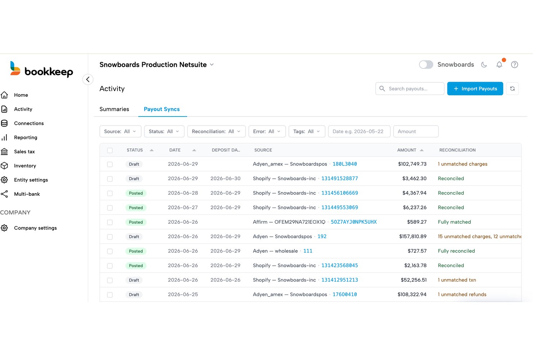
Task: Click the '1 unmatched refunds' status
Action: click(462, 295)
